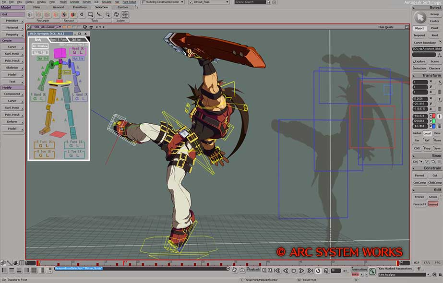
Task: Toggle the green Y translate axis
Action: click(x=432, y=121)
